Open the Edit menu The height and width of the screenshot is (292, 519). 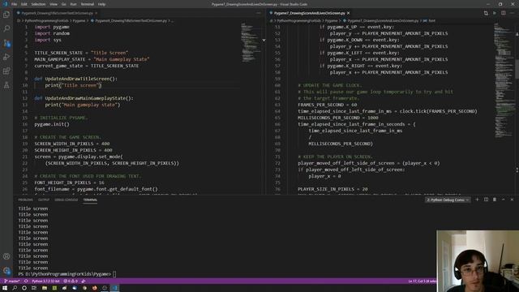(24, 4)
